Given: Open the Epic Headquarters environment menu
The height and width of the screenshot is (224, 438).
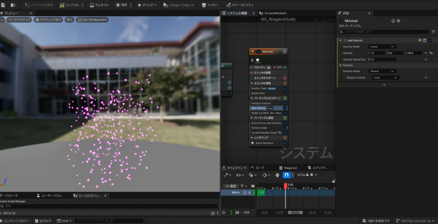Looking at the screenshot, I should [x=92, y=20].
